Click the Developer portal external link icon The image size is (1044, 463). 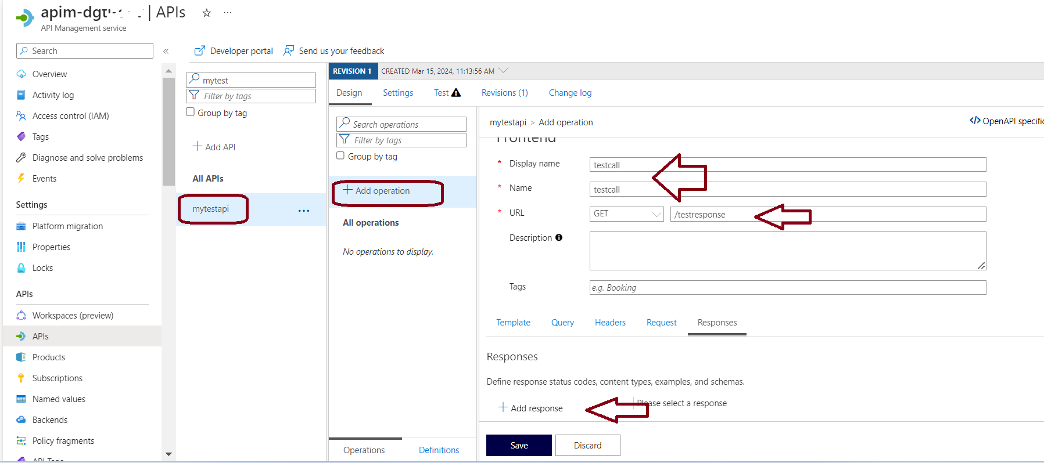click(x=199, y=51)
